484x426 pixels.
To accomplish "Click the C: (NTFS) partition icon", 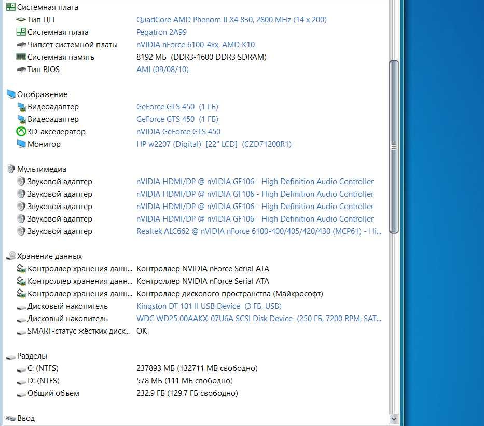I will coord(21,369).
